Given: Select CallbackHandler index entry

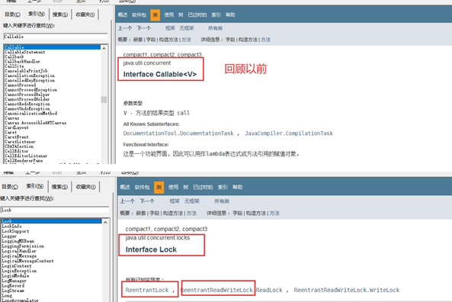Looking at the screenshot, I should 22,62.
